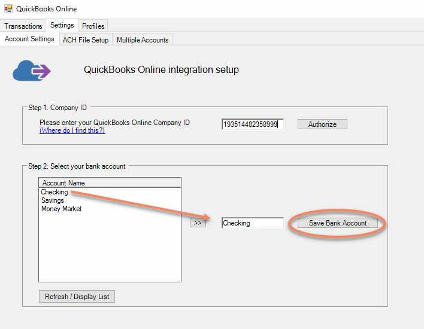Switch to the Transactions tab
This screenshot has height=329, width=424.
[x=23, y=26]
